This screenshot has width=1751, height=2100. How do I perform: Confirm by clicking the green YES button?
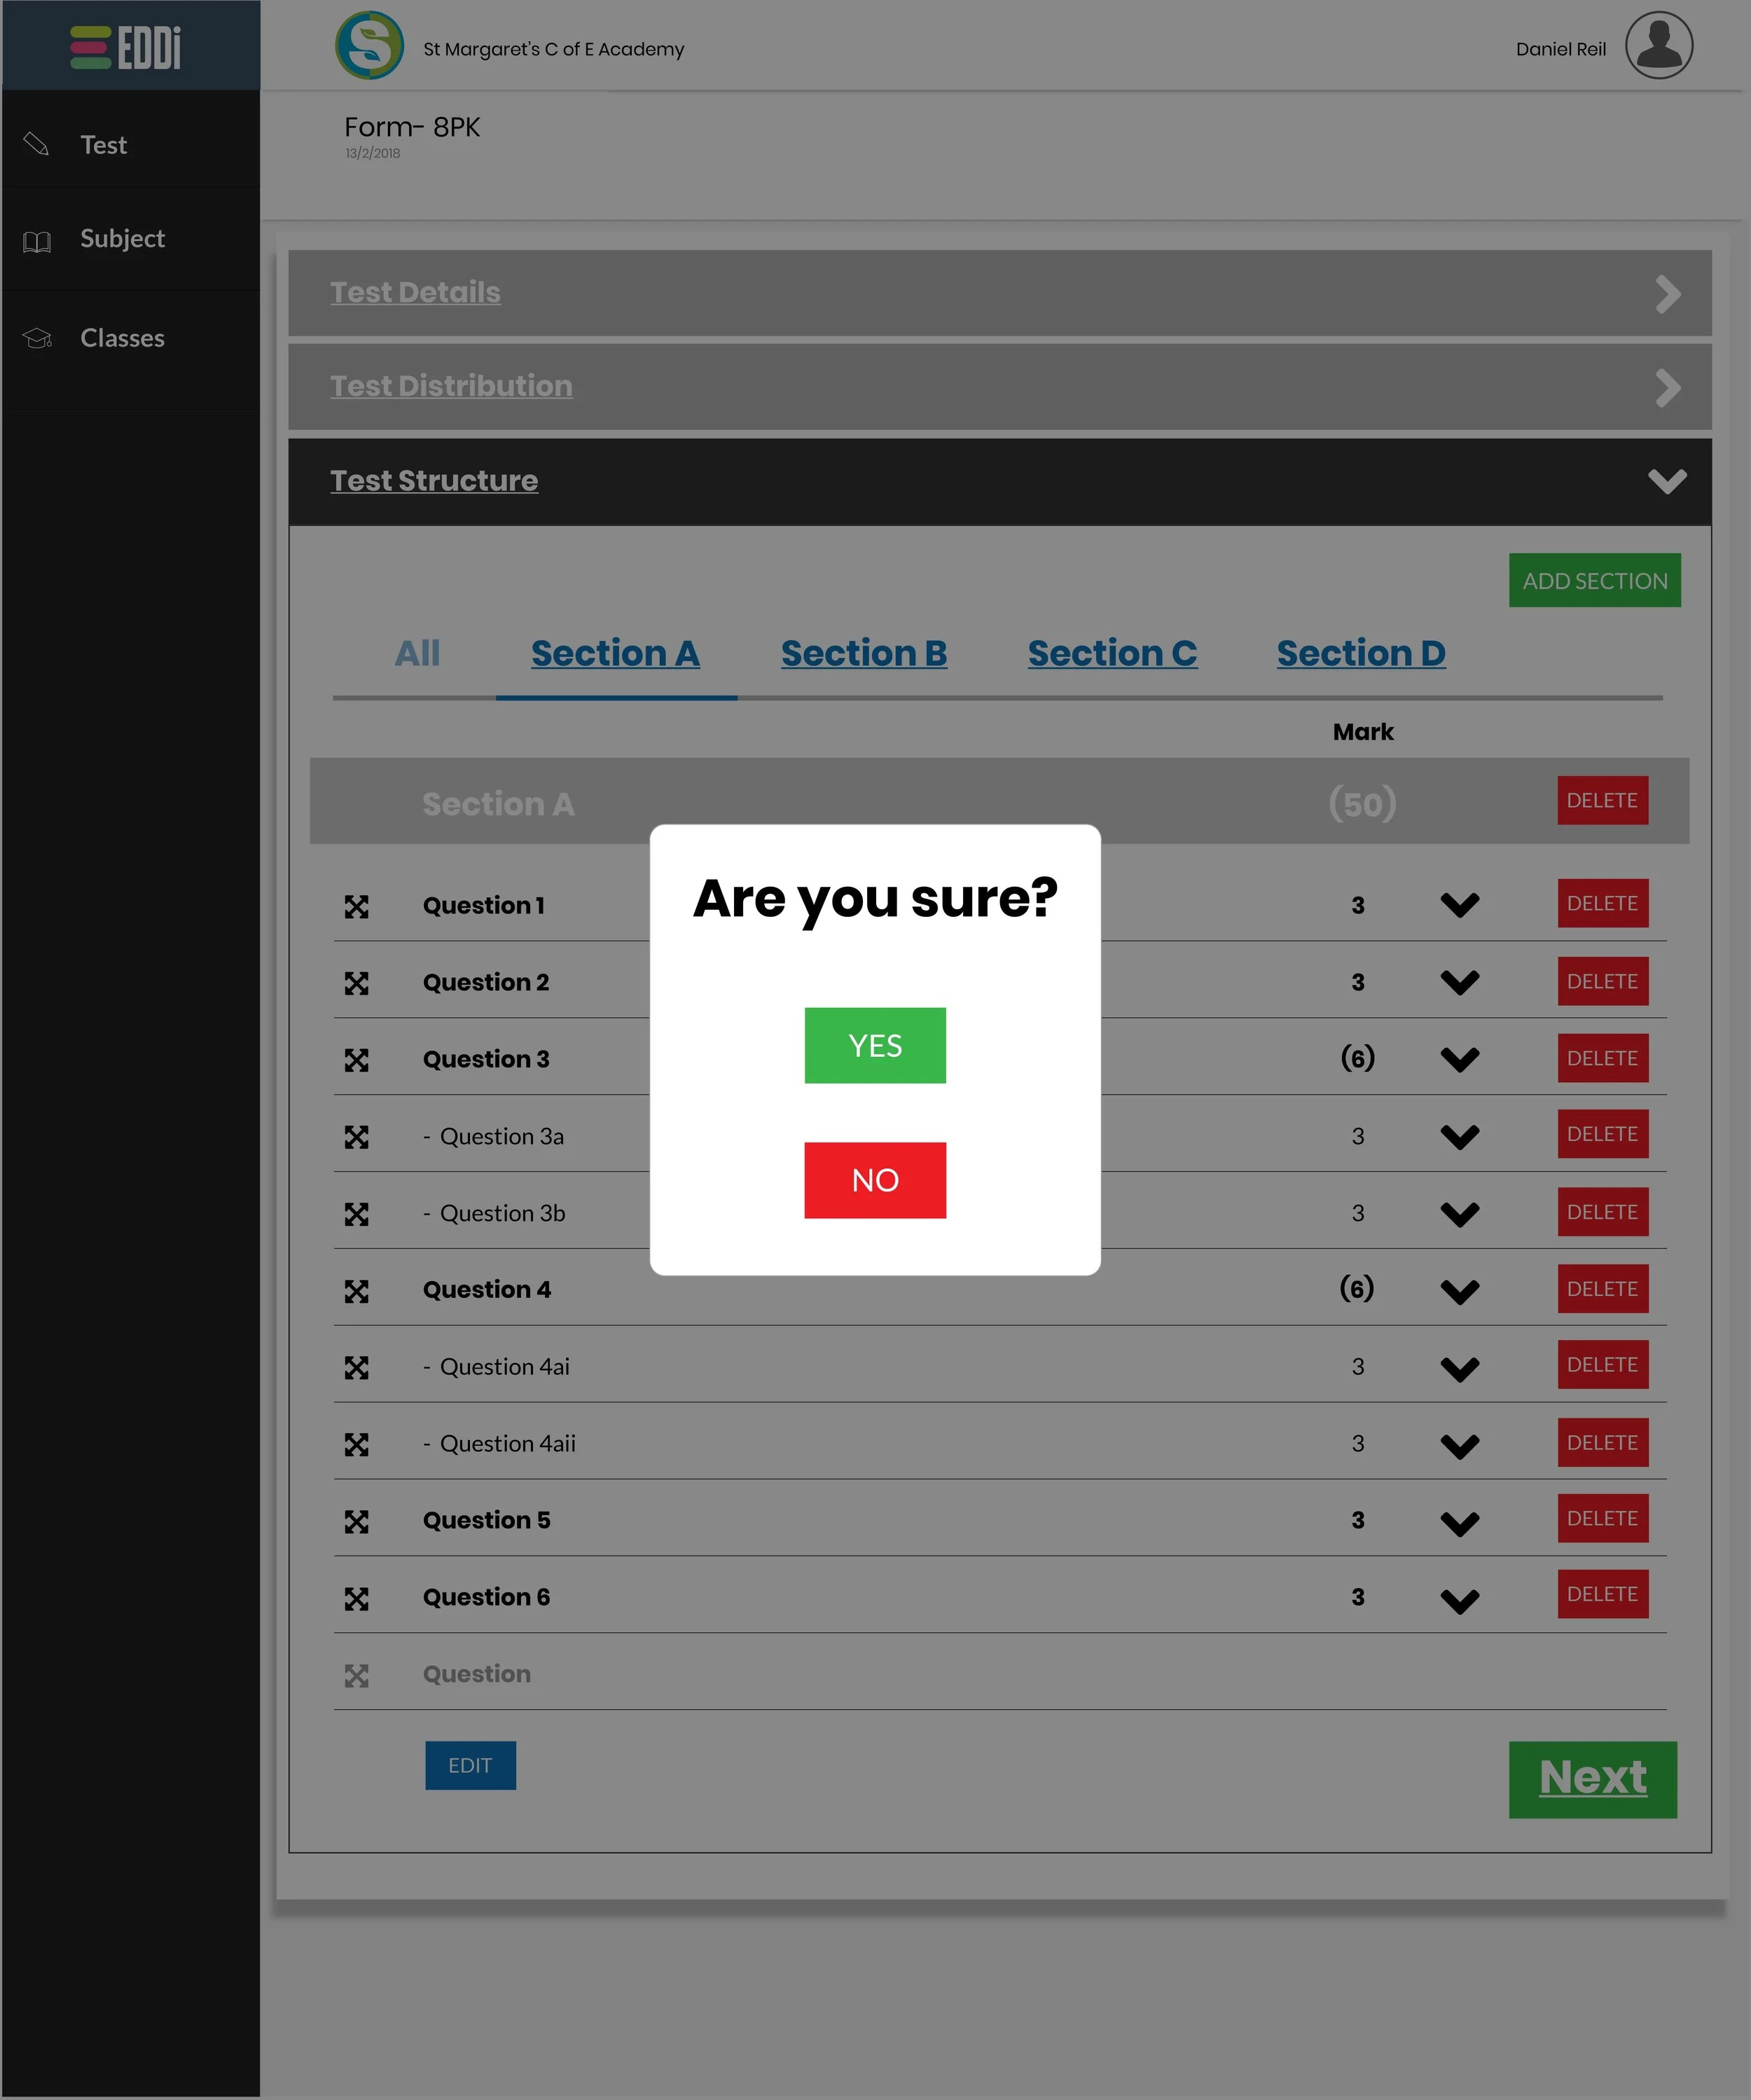pyautogui.click(x=874, y=1045)
